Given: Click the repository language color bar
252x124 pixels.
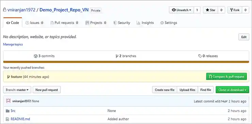Looking at the screenshot, I should coord(126,62).
